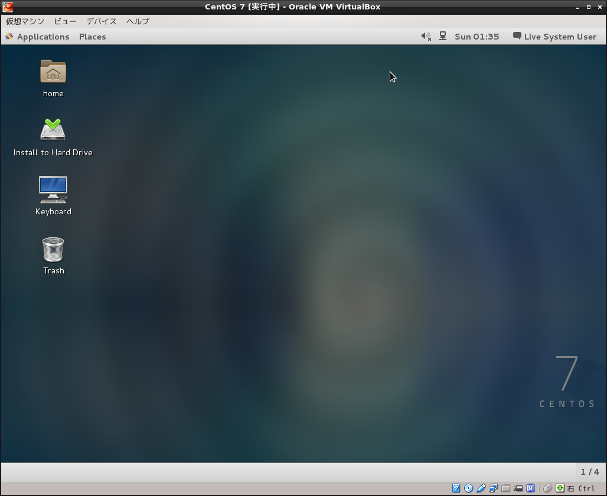Click the mouse integration status icon
This screenshot has width=607, height=496.
[547, 488]
